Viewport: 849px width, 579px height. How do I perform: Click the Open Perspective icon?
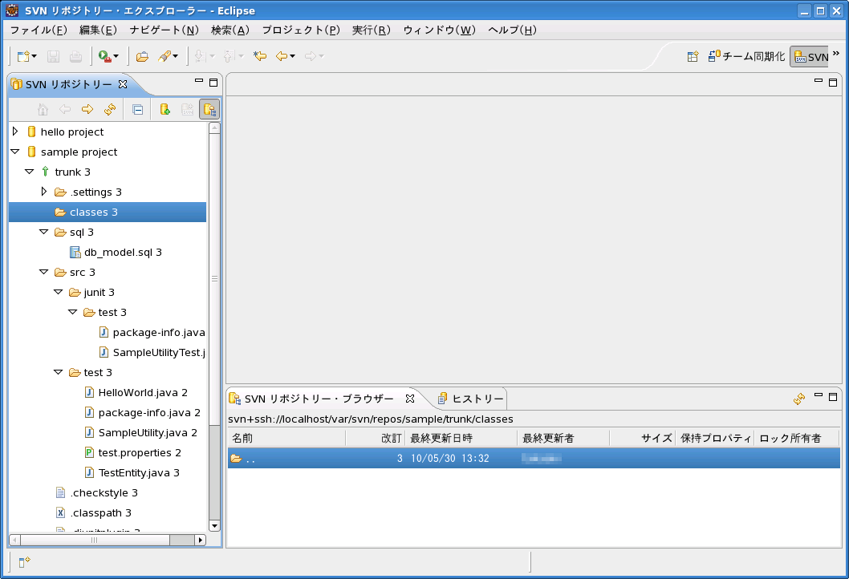click(693, 56)
